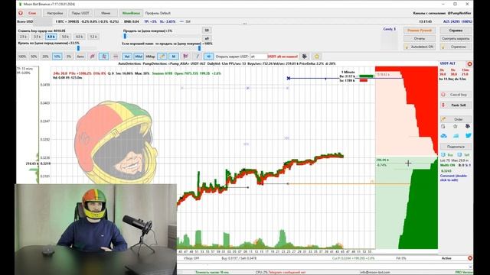The image size is (490, 275).
Task: Open the Меню tab
Action: click(x=106, y=13)
